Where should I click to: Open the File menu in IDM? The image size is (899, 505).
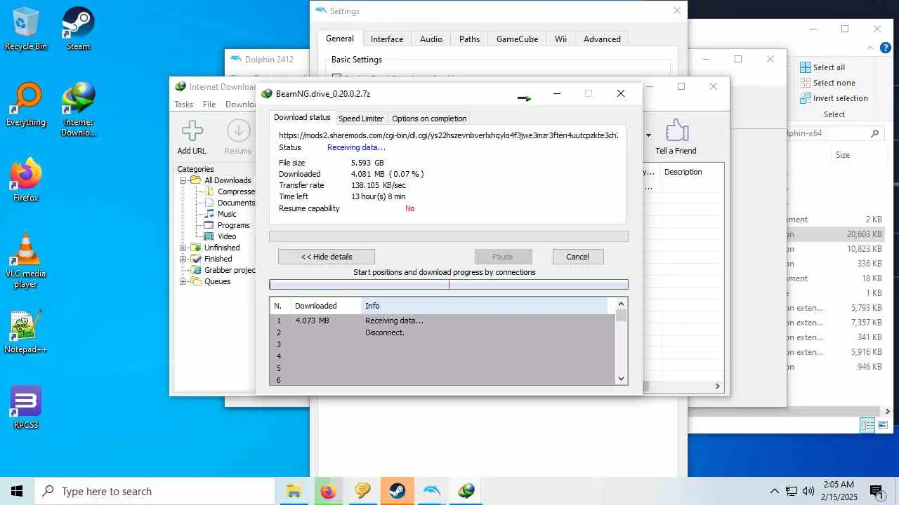(x=209, y=105)
